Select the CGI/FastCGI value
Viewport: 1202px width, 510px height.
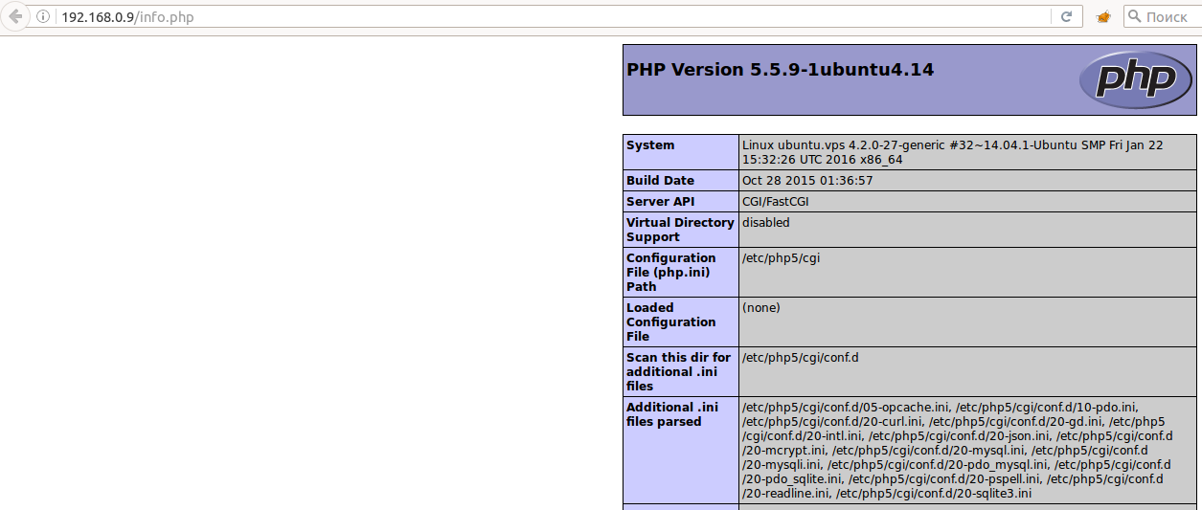pos(776,202)
